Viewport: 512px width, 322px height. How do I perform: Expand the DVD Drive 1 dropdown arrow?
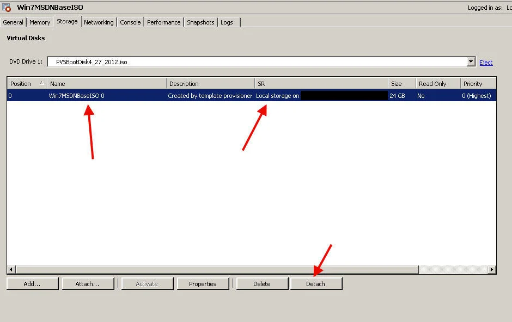pyautogui.click(x=471, y=61)
